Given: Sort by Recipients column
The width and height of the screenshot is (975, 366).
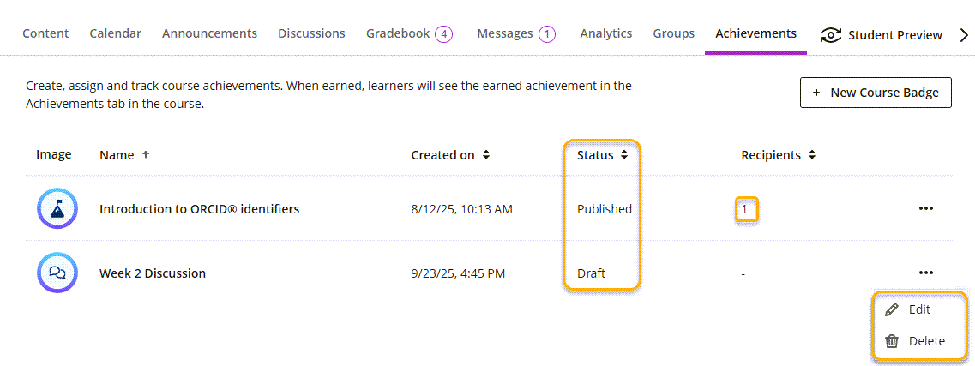Looking at the screenshot, I should pos(812,155).
